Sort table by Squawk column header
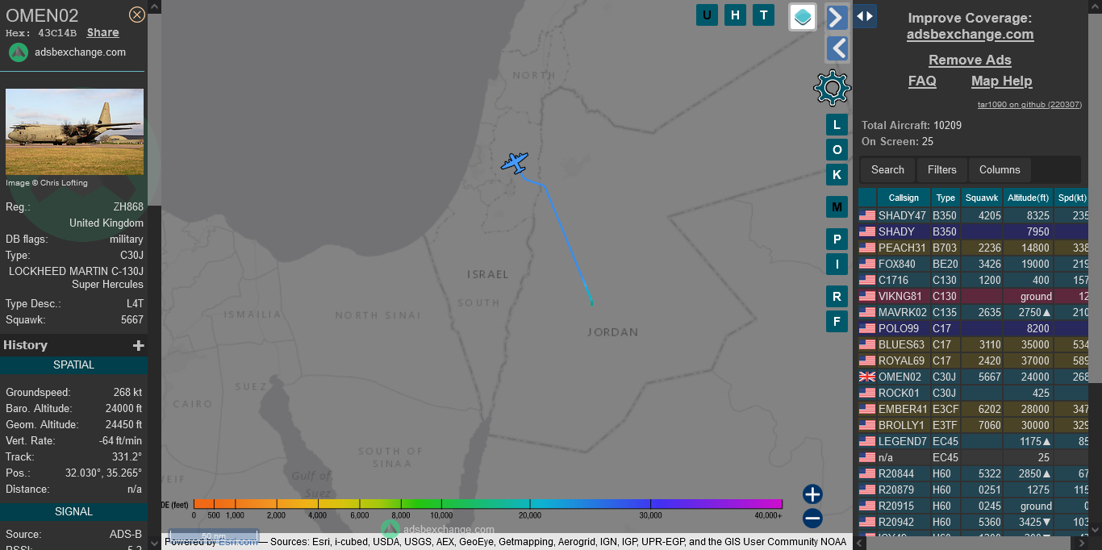Viewport: 1102px width, 550px height. (982, 198)
